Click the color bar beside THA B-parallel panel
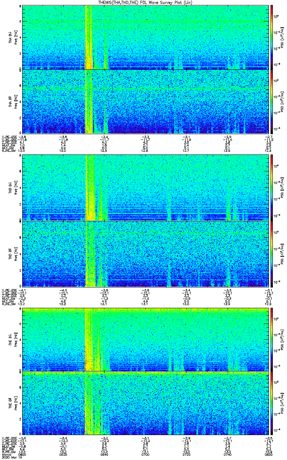 tap(272, 101)
